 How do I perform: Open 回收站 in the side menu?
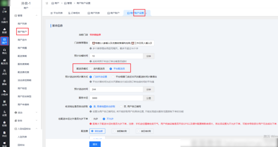21,145
